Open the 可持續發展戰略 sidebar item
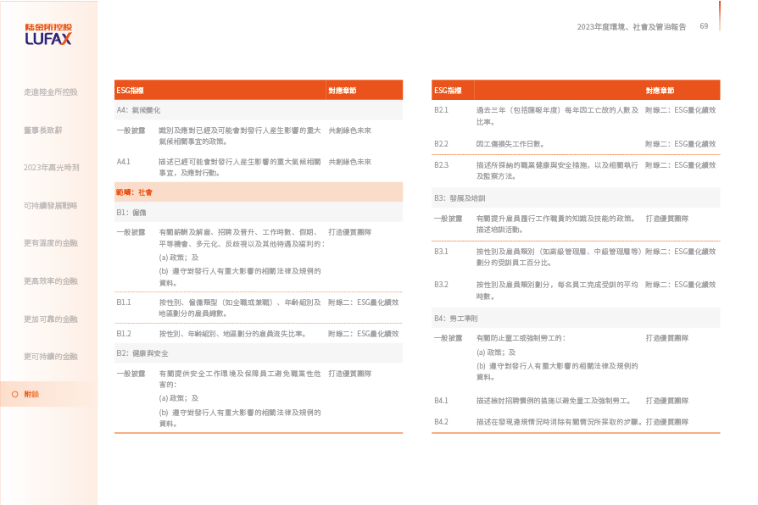 coord(51,205)
